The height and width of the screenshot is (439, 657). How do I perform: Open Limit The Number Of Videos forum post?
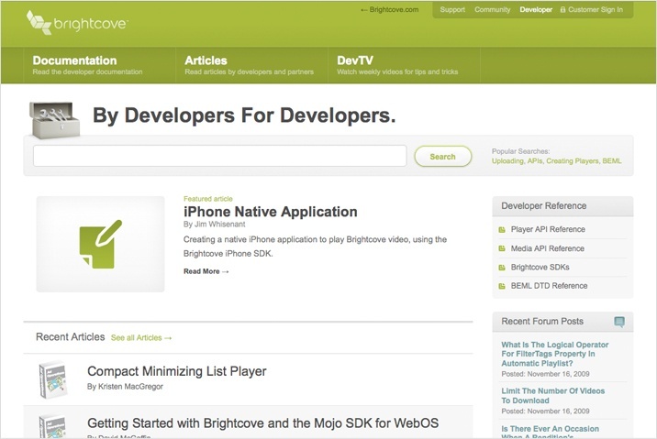[x=553, y=396]
